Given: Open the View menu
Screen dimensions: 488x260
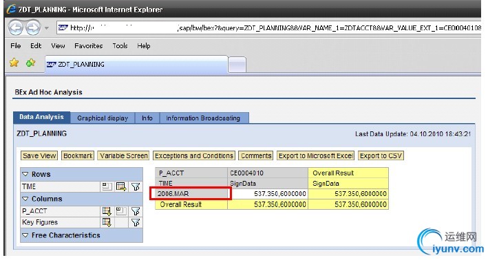Looking at the screenshot, I should tap(58, 45).
